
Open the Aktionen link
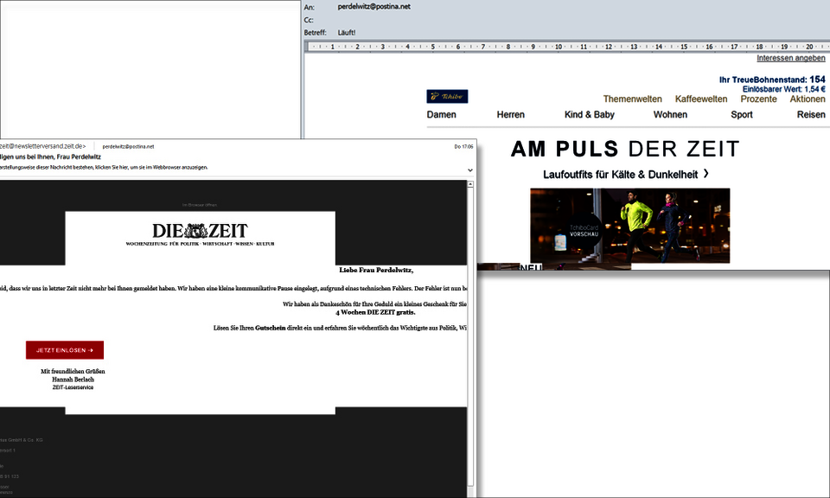[x=807, y=99]
